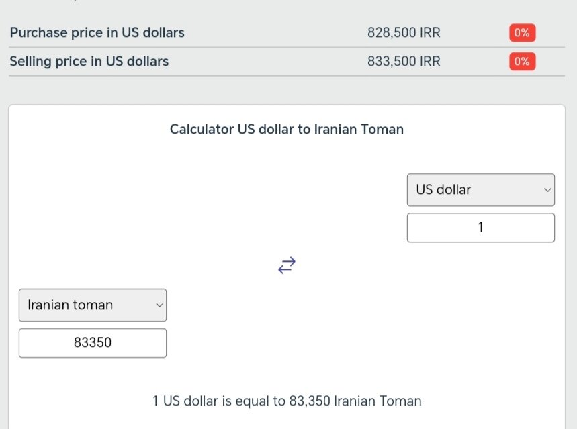Click the 833,500 IRR selling value
The image size is (577, 429).
404,62
